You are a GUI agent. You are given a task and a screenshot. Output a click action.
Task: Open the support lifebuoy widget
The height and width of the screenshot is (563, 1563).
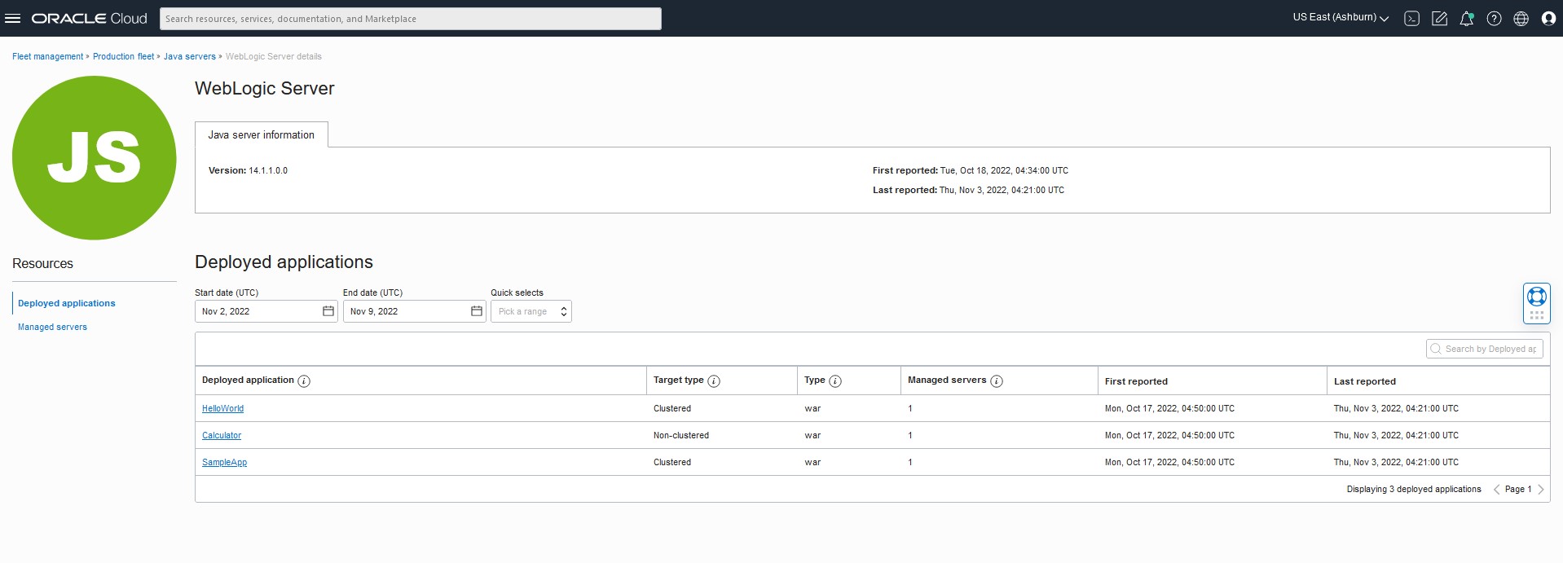pyautogui.click(x=1537, y=297)
